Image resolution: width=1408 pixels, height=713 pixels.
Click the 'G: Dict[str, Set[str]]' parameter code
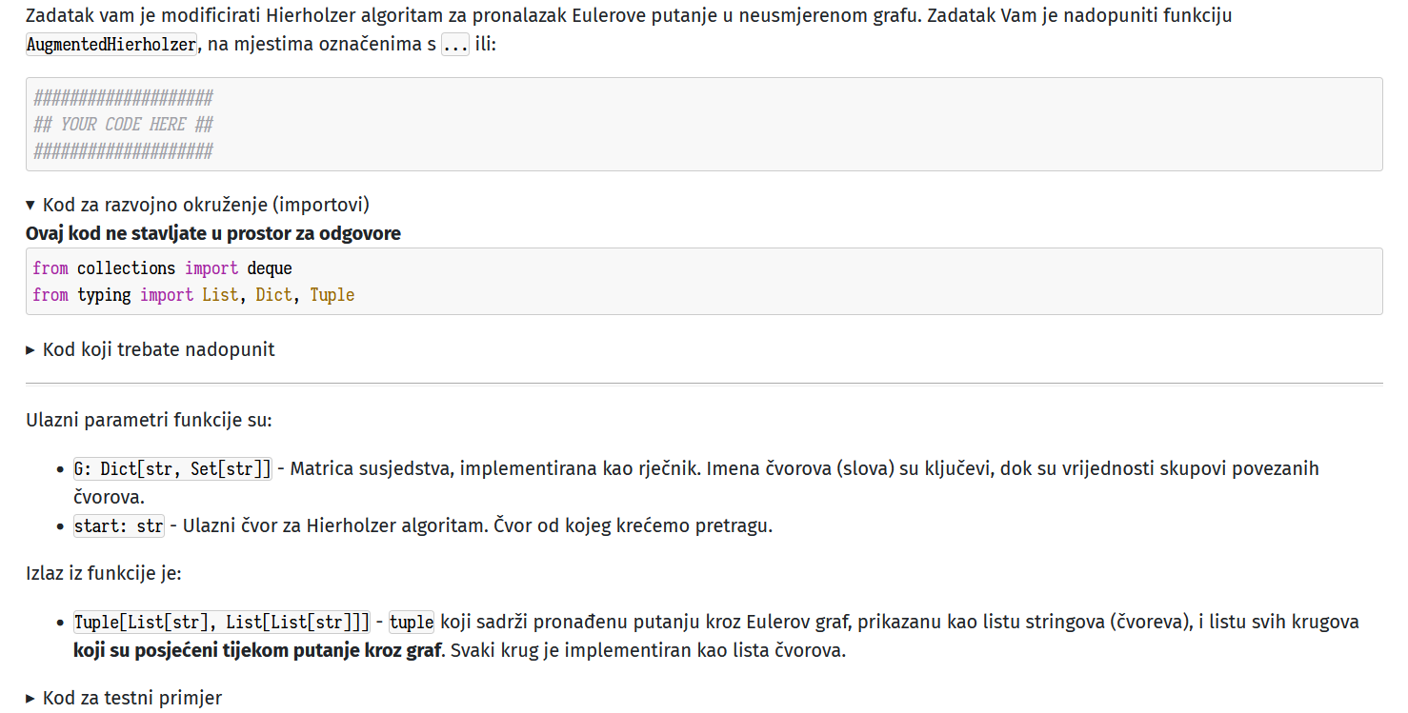(x=172, y=469)
